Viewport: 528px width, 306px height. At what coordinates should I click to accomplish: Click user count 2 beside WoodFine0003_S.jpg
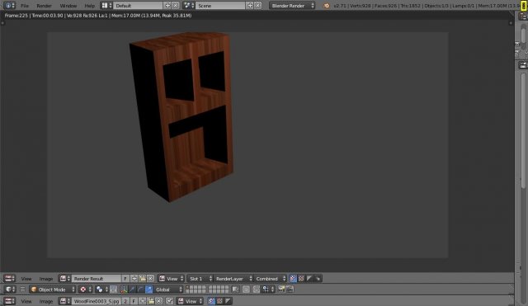tap(125, 301)
